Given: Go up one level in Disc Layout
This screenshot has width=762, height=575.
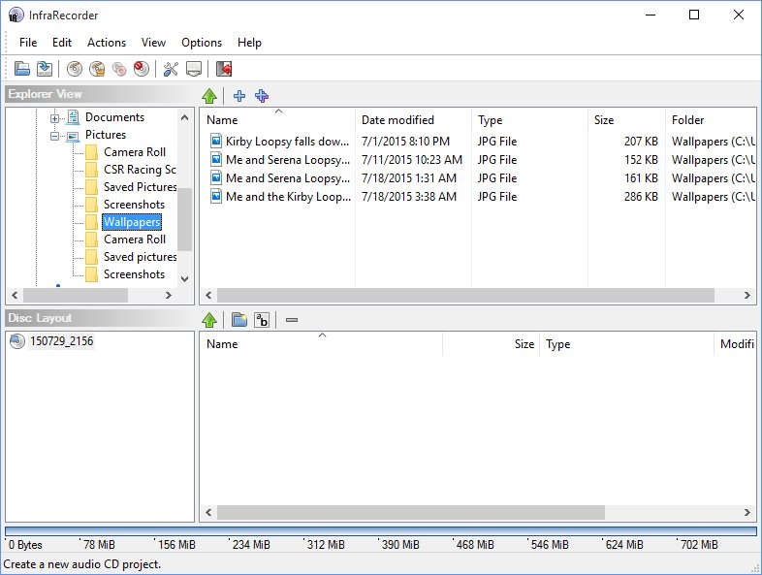Looking at the screenshot, I should point(209,320).
